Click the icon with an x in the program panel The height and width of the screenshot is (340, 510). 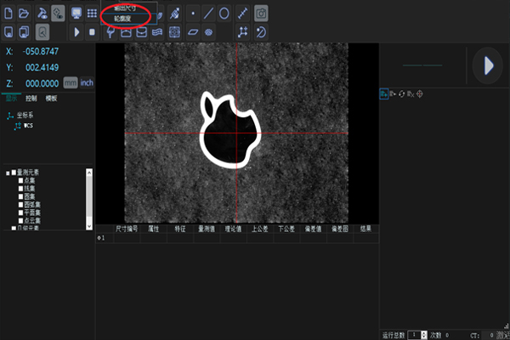click(x=411, y=94)
